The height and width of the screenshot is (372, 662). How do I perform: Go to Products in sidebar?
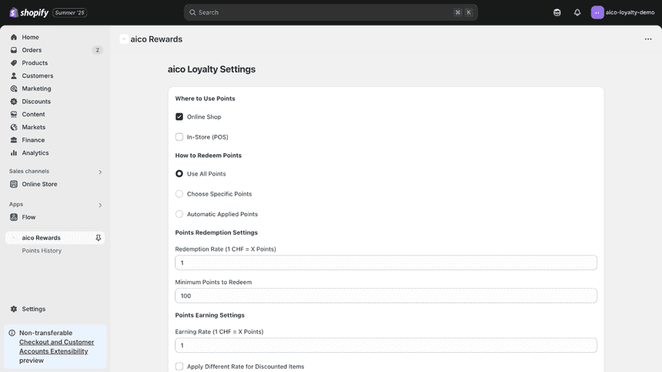tap(55, 63)
